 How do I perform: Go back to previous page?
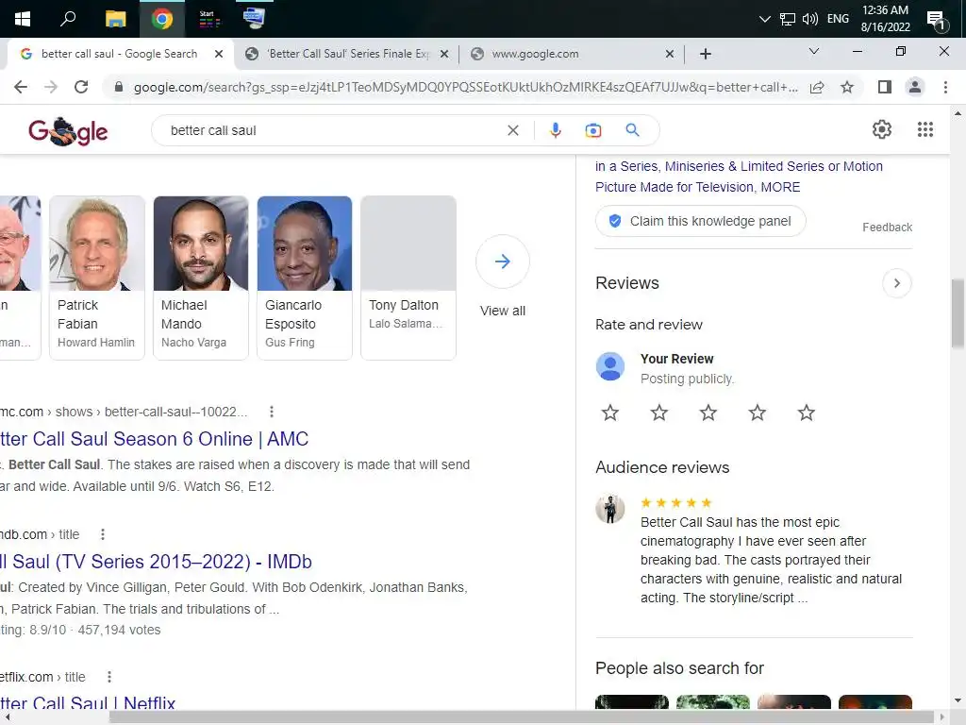[21, 87]
